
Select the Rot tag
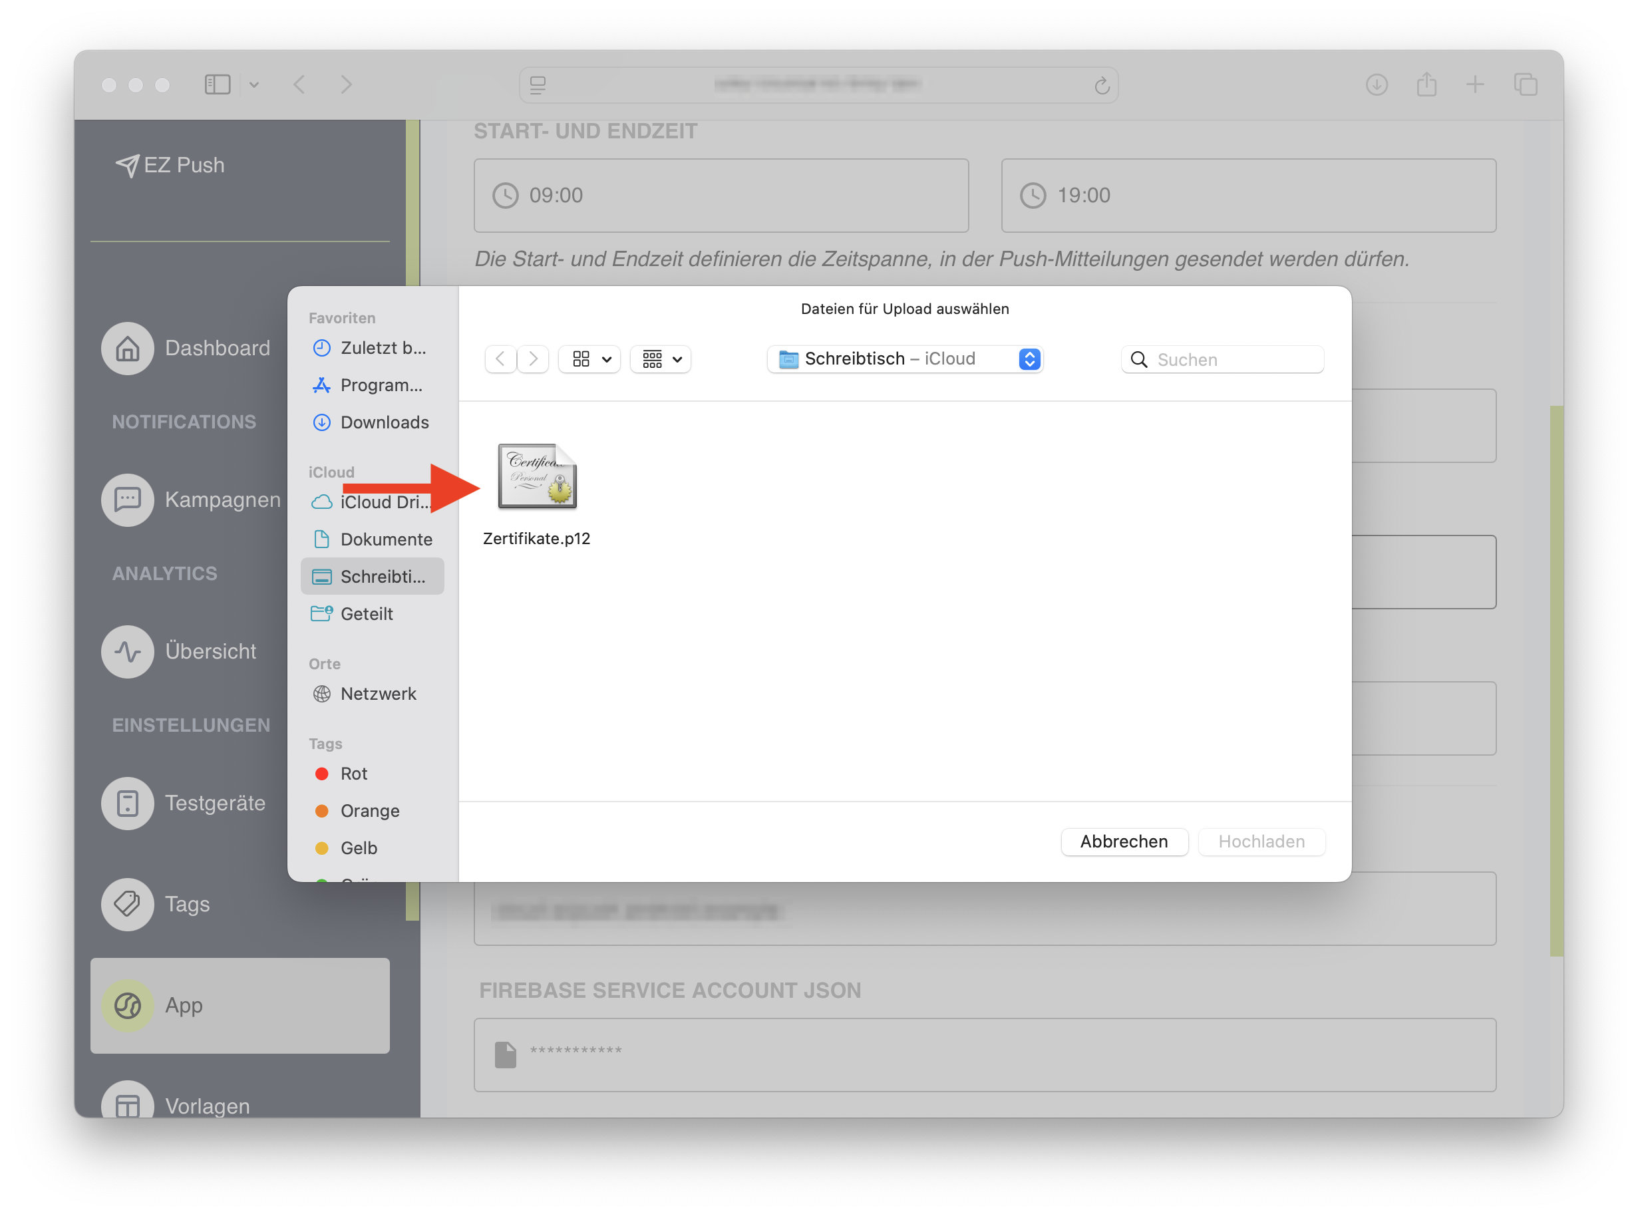coord(372,774)
